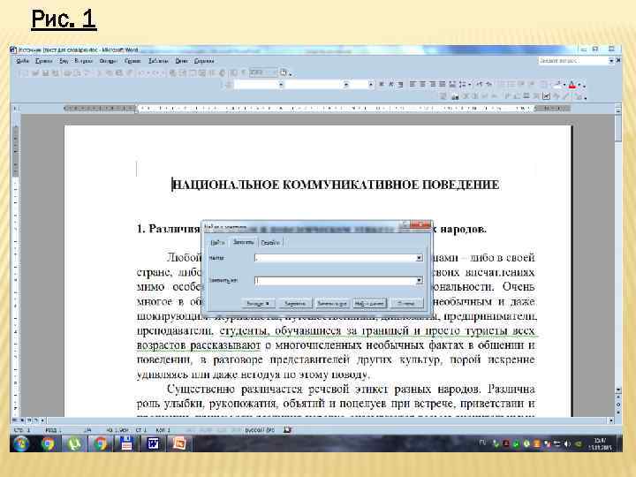Click the word 'рукопожатия' in document
This screenshot has width=636, height=477.
click(245, 404)
